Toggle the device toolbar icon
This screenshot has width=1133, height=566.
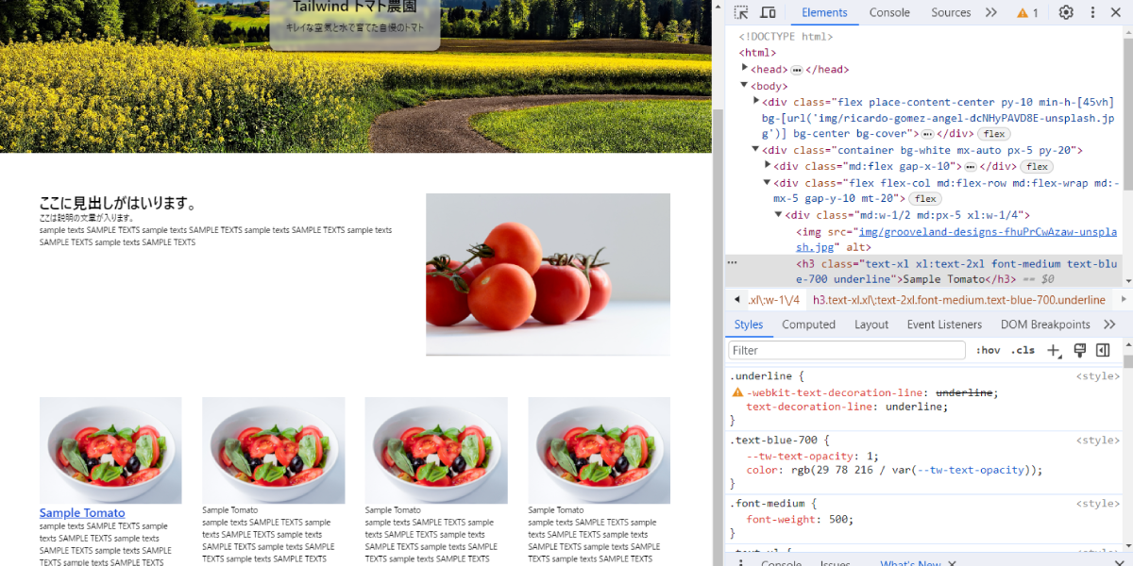(x=768, y=12)
